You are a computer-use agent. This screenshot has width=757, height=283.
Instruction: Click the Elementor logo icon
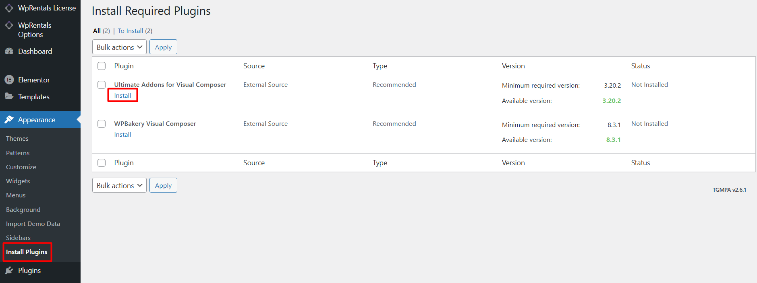(x=9, y=80)
